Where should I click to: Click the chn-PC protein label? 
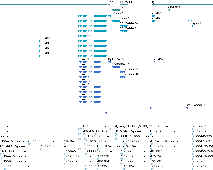[84, 64]
